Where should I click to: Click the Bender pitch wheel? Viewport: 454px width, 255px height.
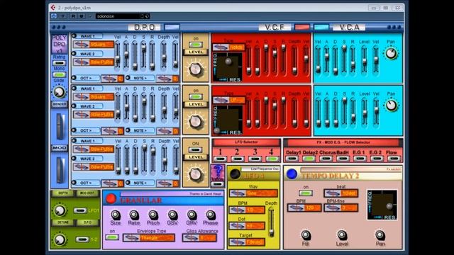(61, 127)
